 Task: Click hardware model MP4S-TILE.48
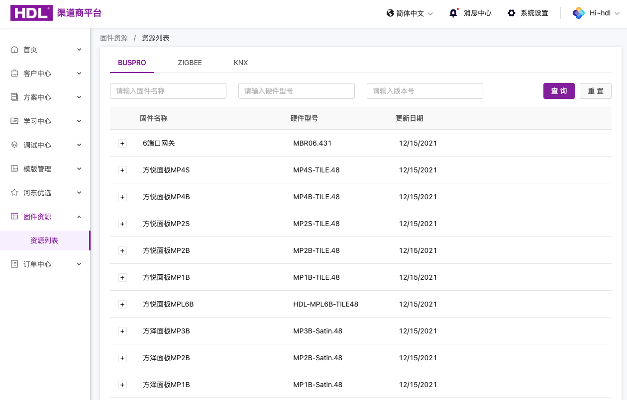pos(316,170)
